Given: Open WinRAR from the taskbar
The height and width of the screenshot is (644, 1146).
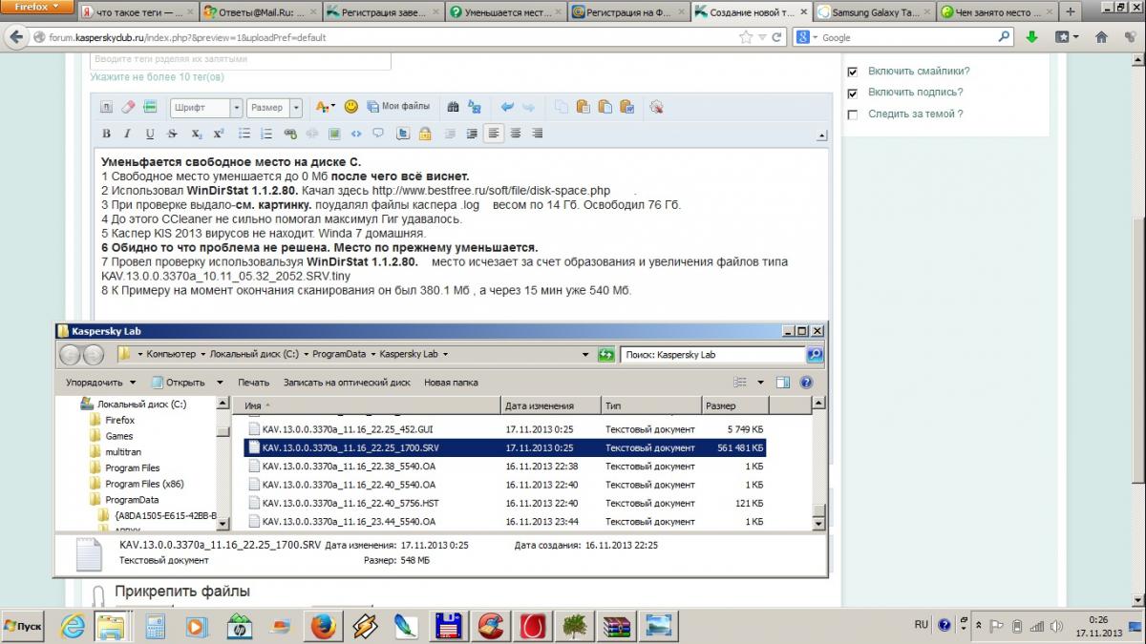Looking at the screenshot, I should pyautogui.click(x=617, y=626).
